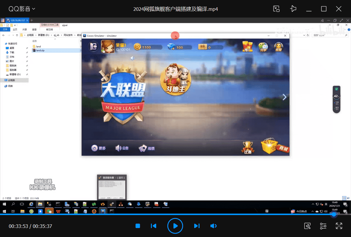Open Internet Explorer from the taskbar

(31, 204)
